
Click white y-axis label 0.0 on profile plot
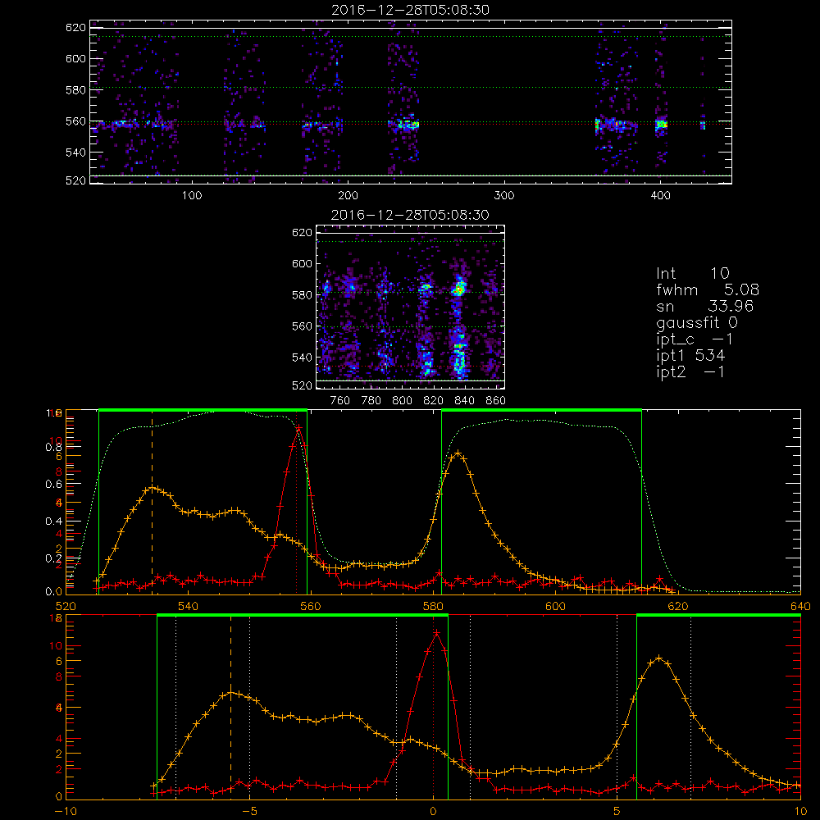click(53, 592)
